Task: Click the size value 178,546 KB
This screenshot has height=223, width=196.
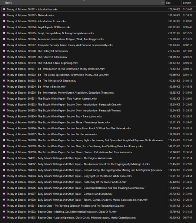Action: 174,9
